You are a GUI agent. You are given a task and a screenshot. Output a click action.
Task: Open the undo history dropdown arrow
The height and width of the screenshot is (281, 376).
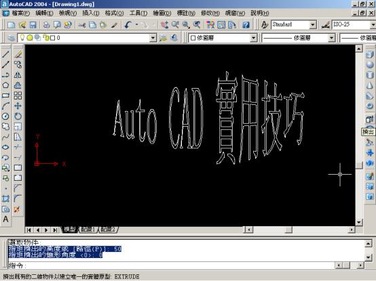coord(136,24)
